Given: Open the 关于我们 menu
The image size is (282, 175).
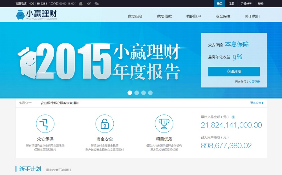Looking at the screenshot, I should pos(252,16).
